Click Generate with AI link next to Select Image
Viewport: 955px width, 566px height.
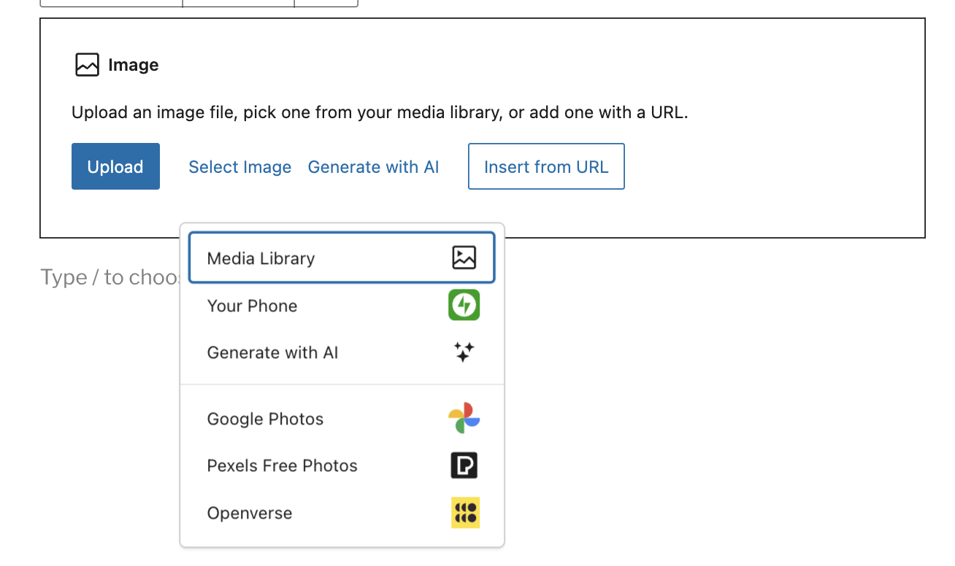point(373,167)
